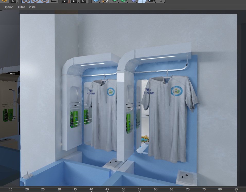
Task: Click the Render View icon
Action: (65, 1)
